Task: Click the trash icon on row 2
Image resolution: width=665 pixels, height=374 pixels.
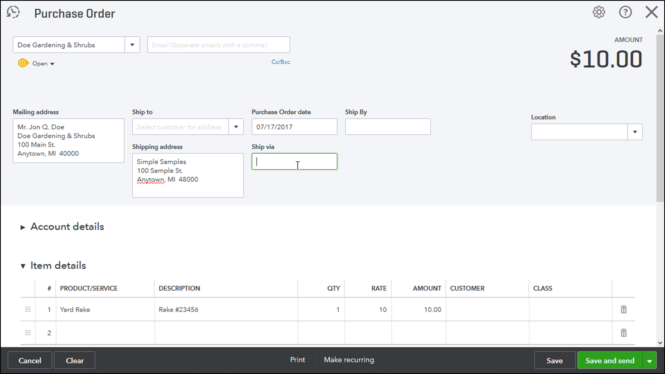Action: 624,333
